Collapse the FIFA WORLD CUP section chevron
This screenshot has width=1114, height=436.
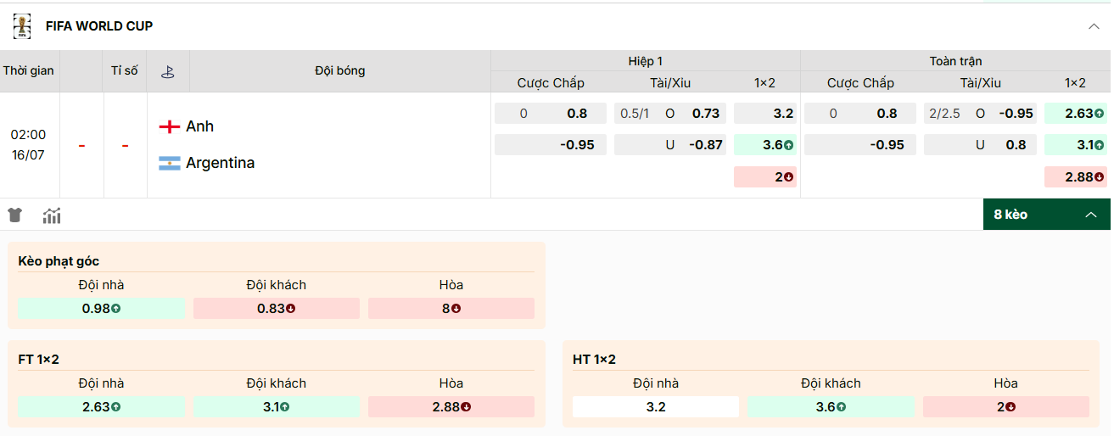click(x=1094, y=26)
